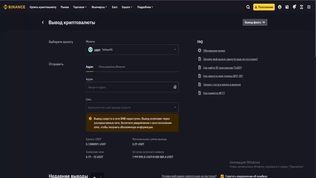Image resolution: width=316 pixels, height=178 pixels.
Task: Click the Binance logo
Action: [14, 7]
